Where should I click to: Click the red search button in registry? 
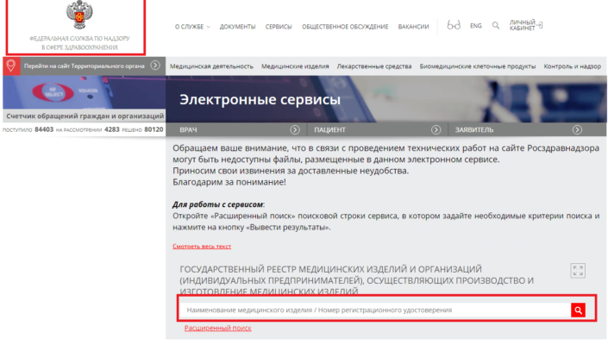pos(579,310)
